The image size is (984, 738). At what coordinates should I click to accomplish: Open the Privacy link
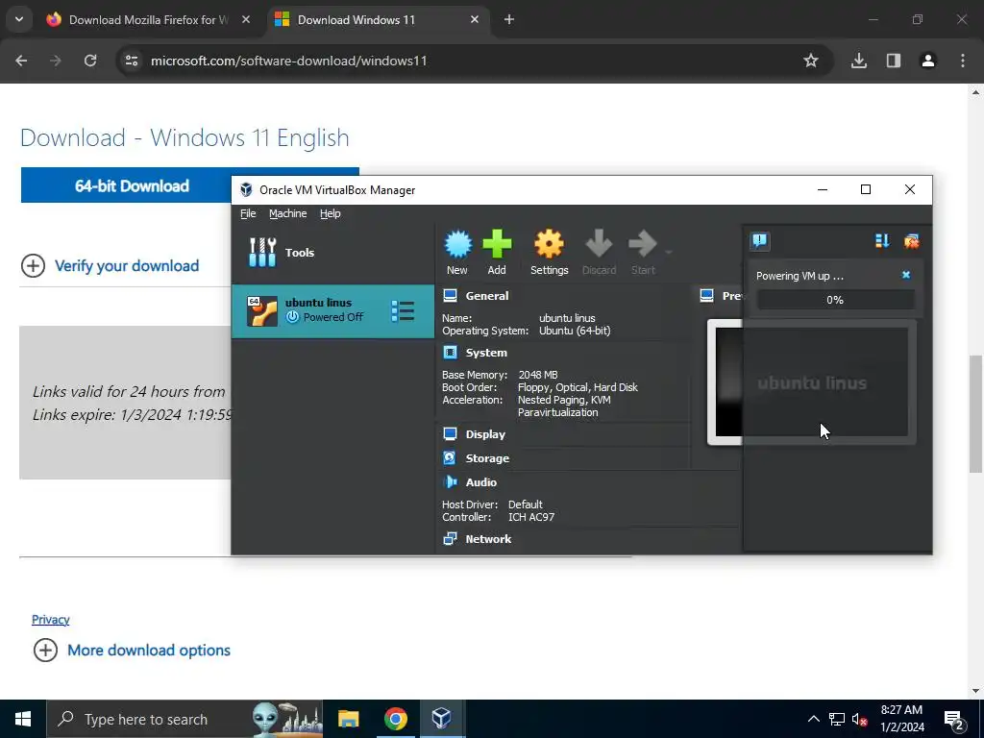tap(51, 620)
